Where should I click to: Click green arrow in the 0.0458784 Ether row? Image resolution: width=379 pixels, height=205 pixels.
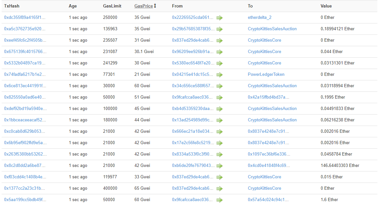click(x=220, y=155)
